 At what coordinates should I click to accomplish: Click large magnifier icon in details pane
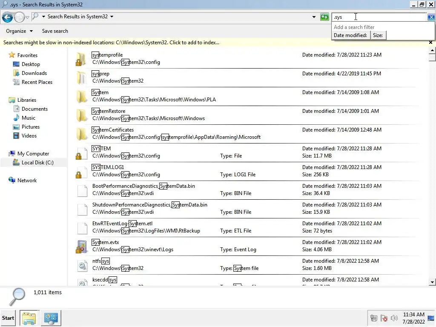(17, 297)
